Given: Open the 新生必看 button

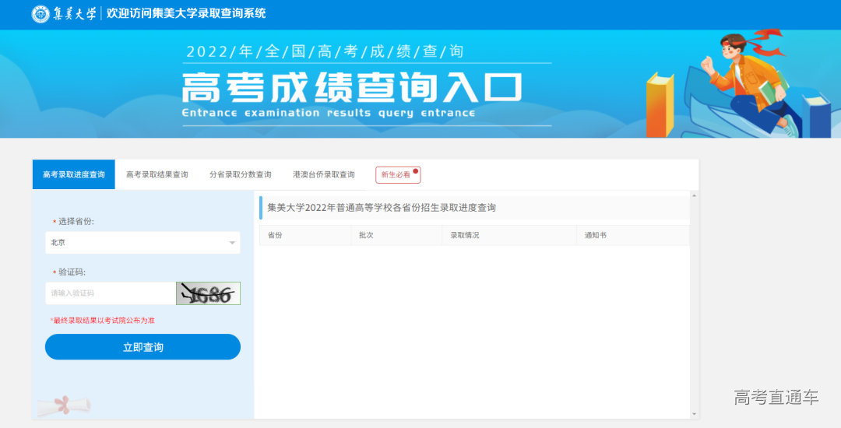Looking at the screenshot, I should (396, 175).
